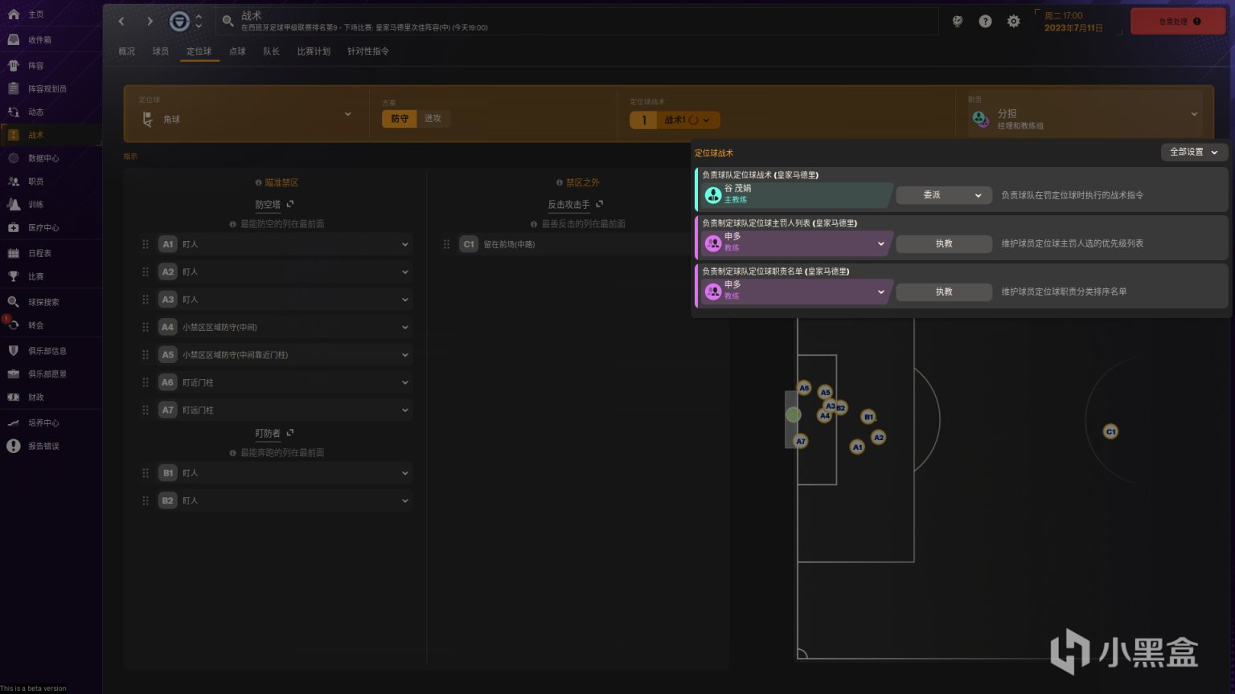Open the 报告错误 report bug icon
This screenshot has width=1235, height=694.
pos(14,446)
